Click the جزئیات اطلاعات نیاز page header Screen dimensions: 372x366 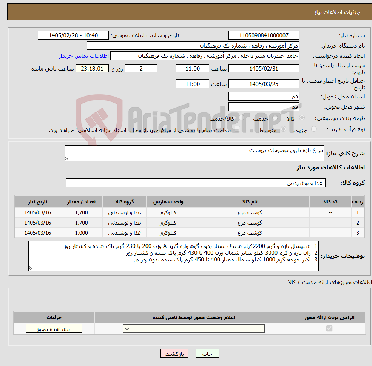point(337,12)
